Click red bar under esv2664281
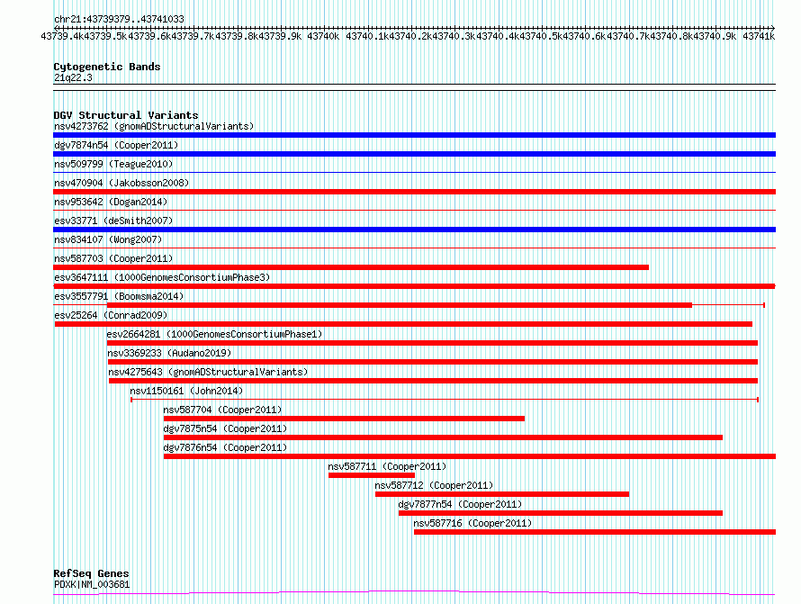Screen dimensions: 801x604 click(x=432, y=343)
